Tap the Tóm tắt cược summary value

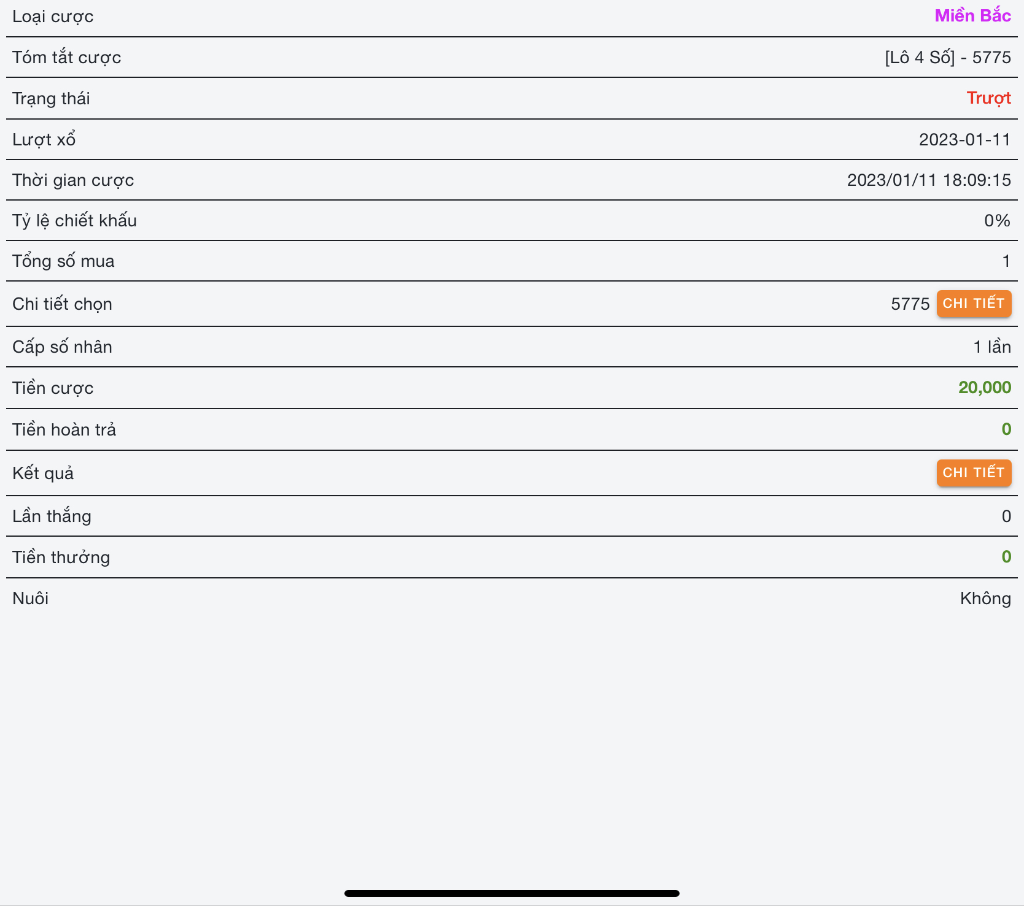click(948, 58)
